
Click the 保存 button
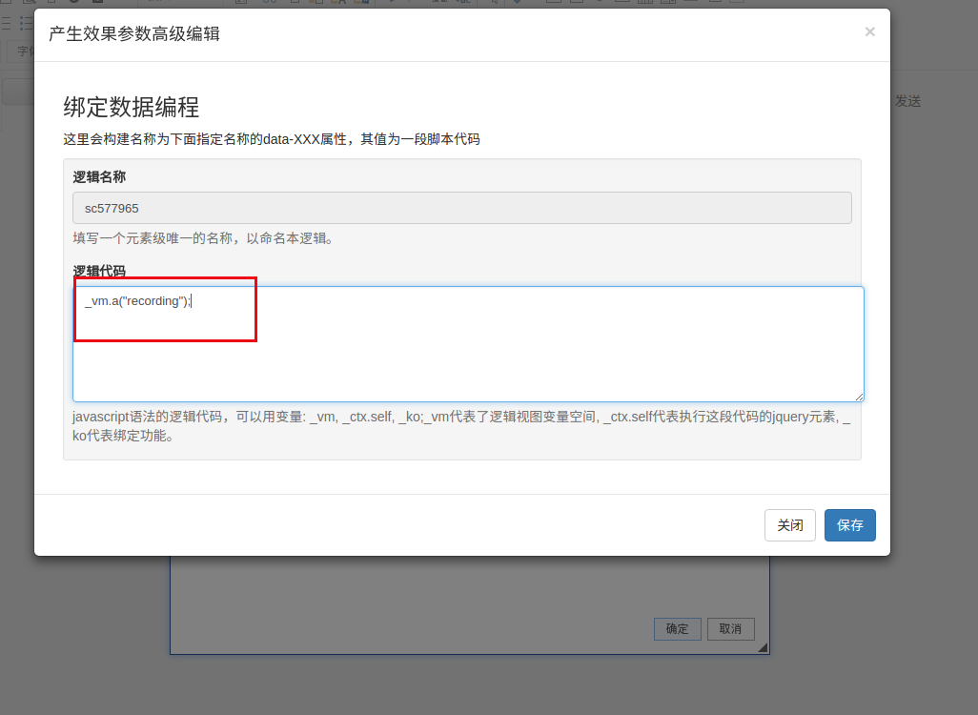click(x=849, y=525)
